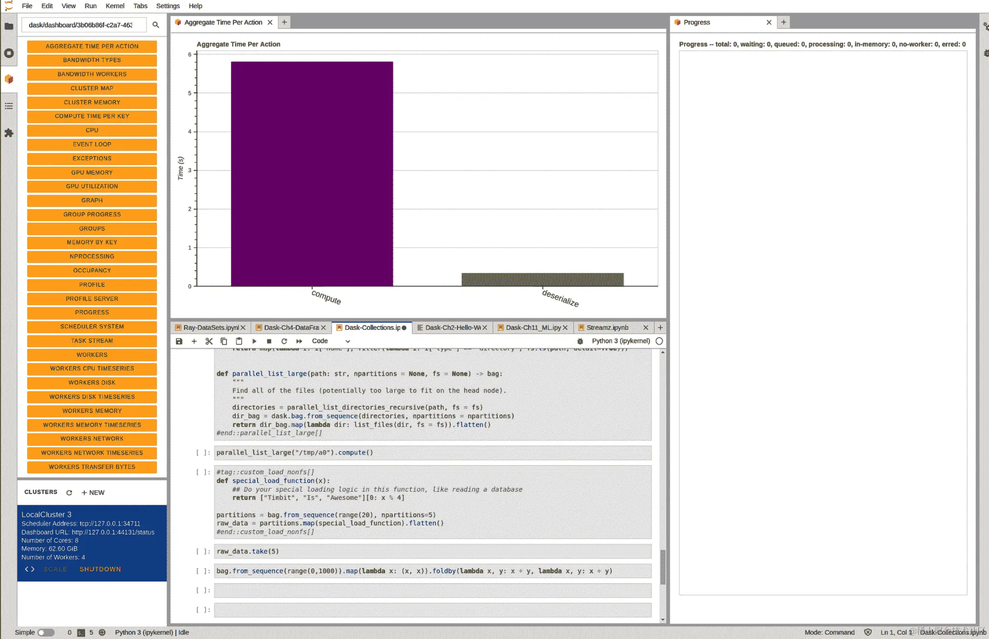This screenshot has height=639, width=989.
Task: Click SHUTDOWN for LocalCluster 3
Action: 100,569
